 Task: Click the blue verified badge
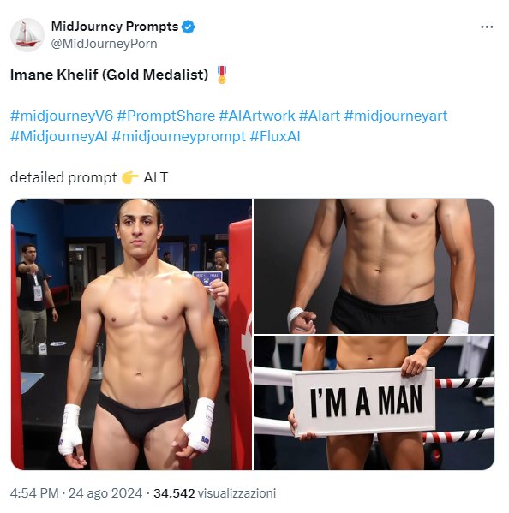188,27
